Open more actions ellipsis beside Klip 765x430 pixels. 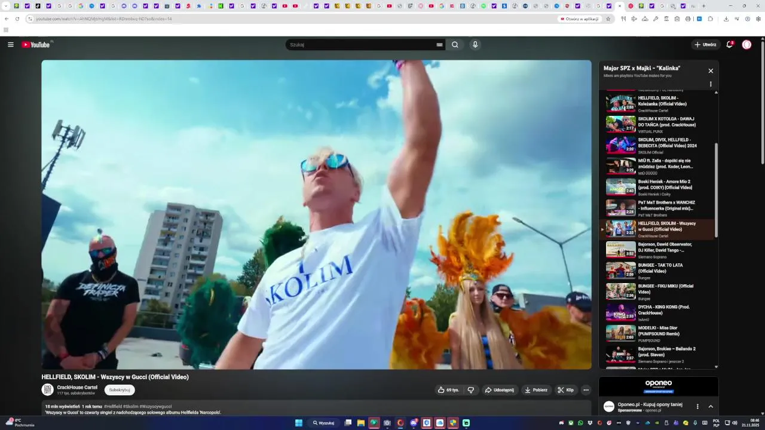coord(586,390)
